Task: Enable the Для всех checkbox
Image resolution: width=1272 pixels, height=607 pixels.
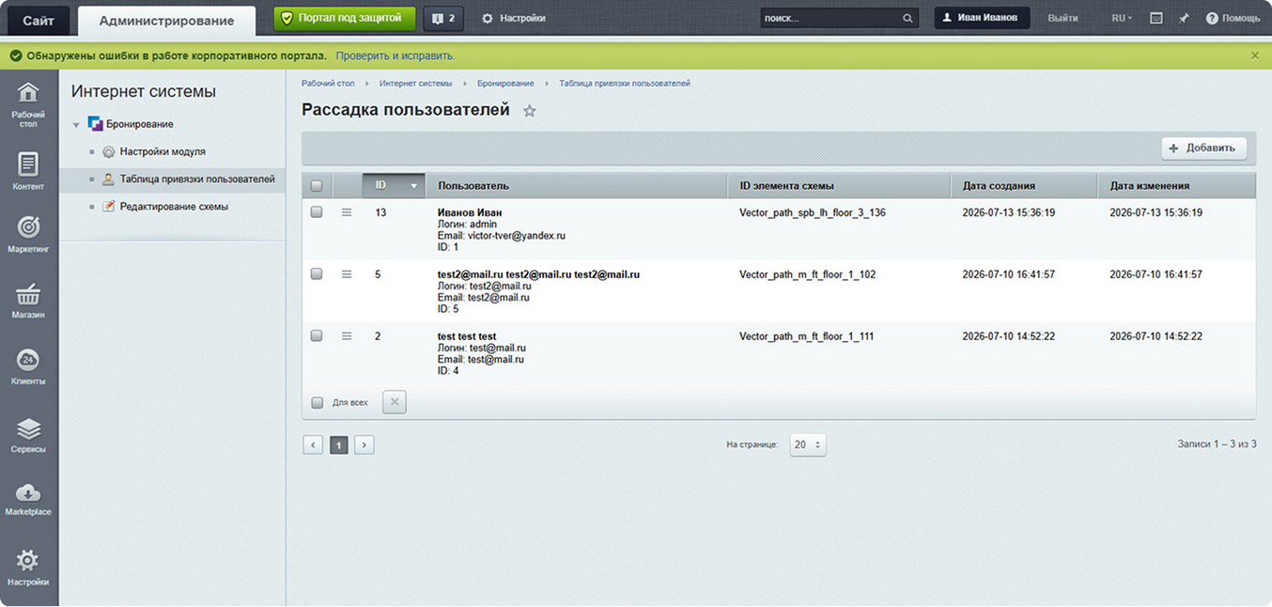Action: 318,402
